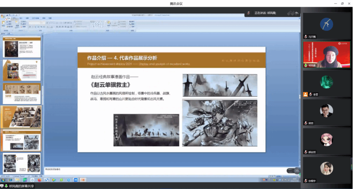Open the Layout dropdown in slides group

[24, 22]
